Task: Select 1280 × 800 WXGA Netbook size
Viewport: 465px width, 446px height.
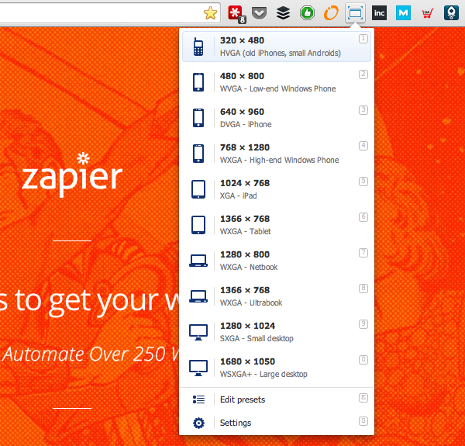Action: pyautogui.click(x=277, y=261)
